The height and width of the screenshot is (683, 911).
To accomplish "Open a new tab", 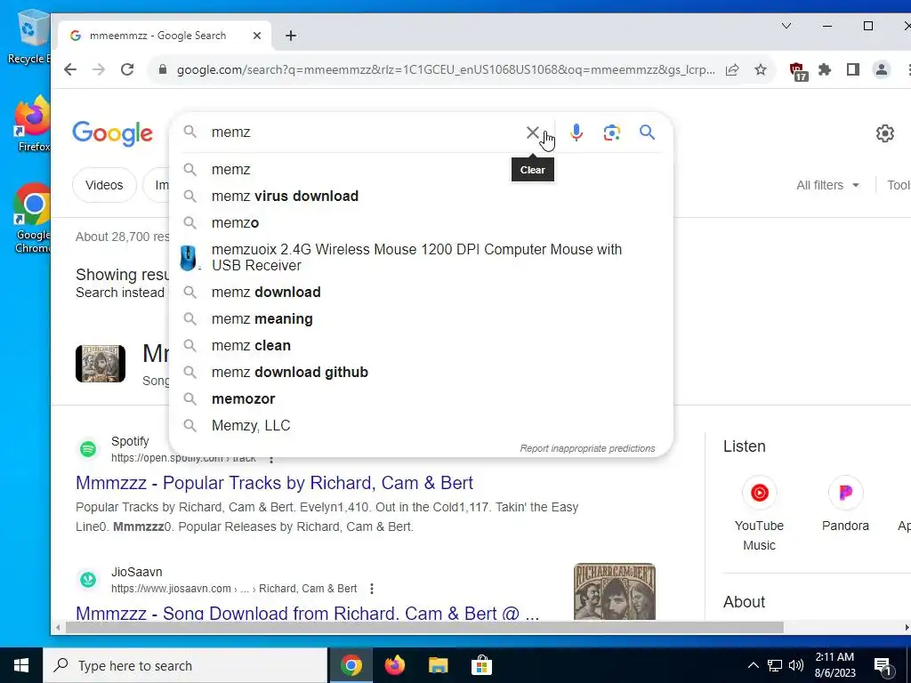I will pyautogui.click(x=291, y=36).
